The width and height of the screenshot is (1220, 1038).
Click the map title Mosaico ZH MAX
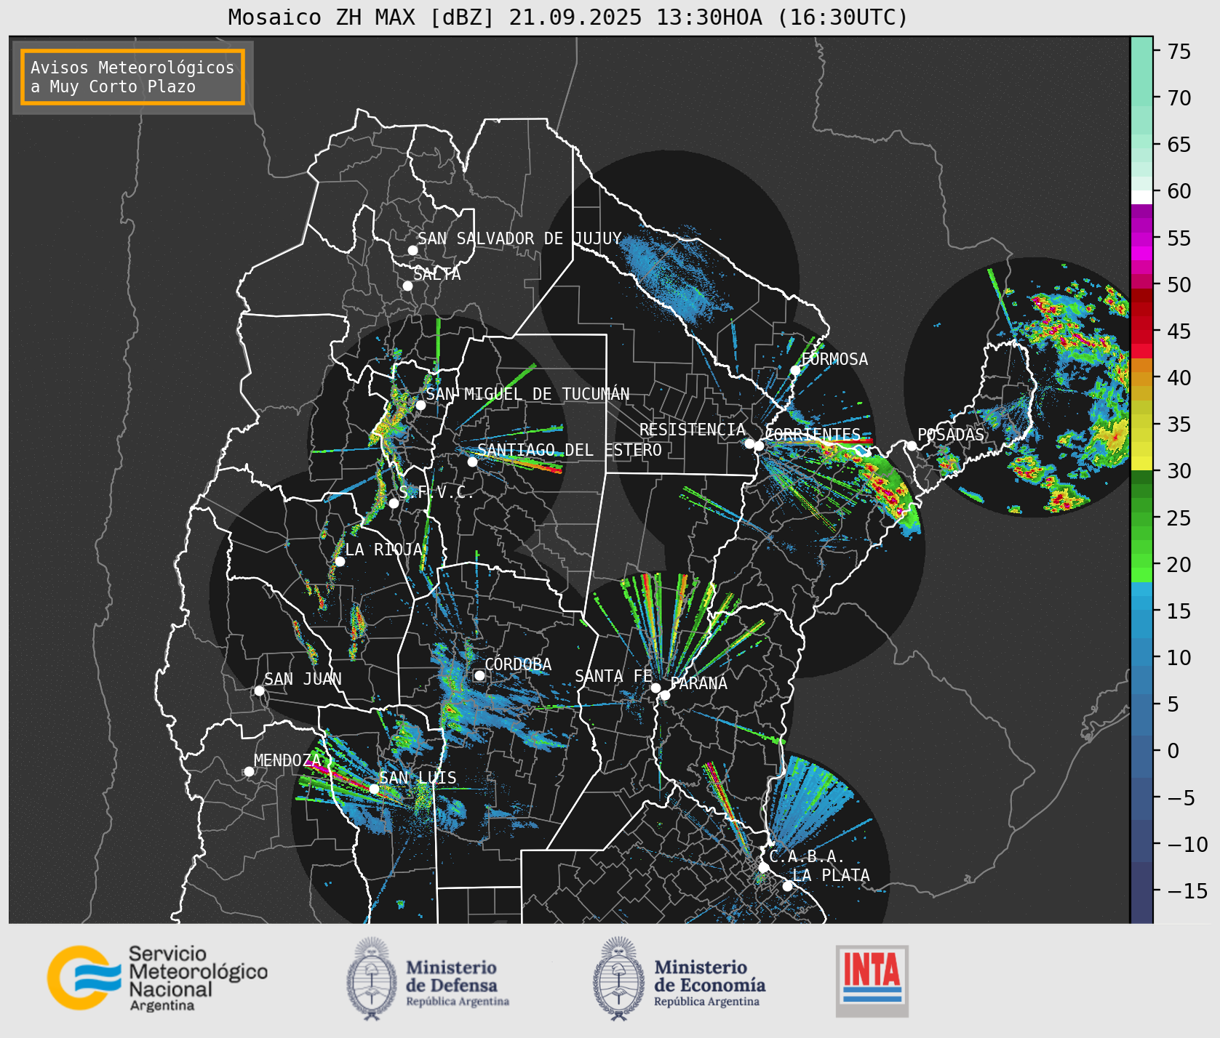567,17
